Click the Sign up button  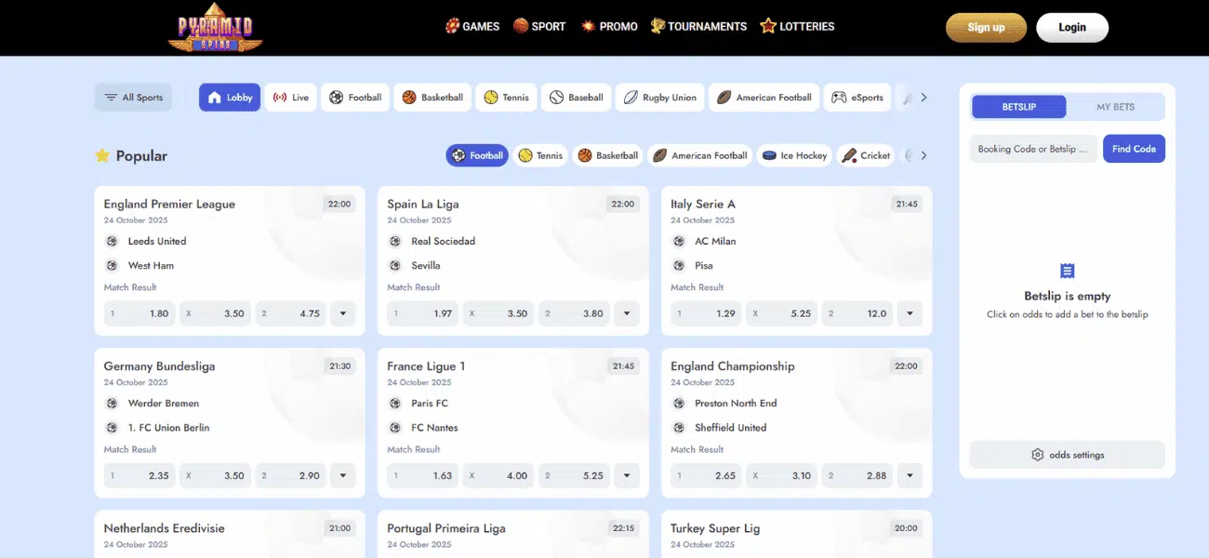pyautogui.click(x=986, y=28)
